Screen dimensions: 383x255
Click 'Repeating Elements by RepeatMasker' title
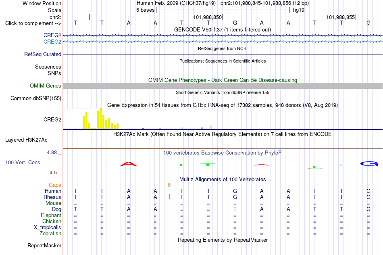pyautogui.click(x=223, y=240)
